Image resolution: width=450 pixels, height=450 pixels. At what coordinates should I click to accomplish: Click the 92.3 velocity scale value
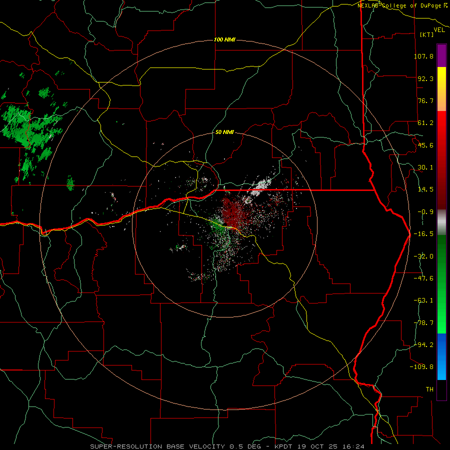click(425, 78)
